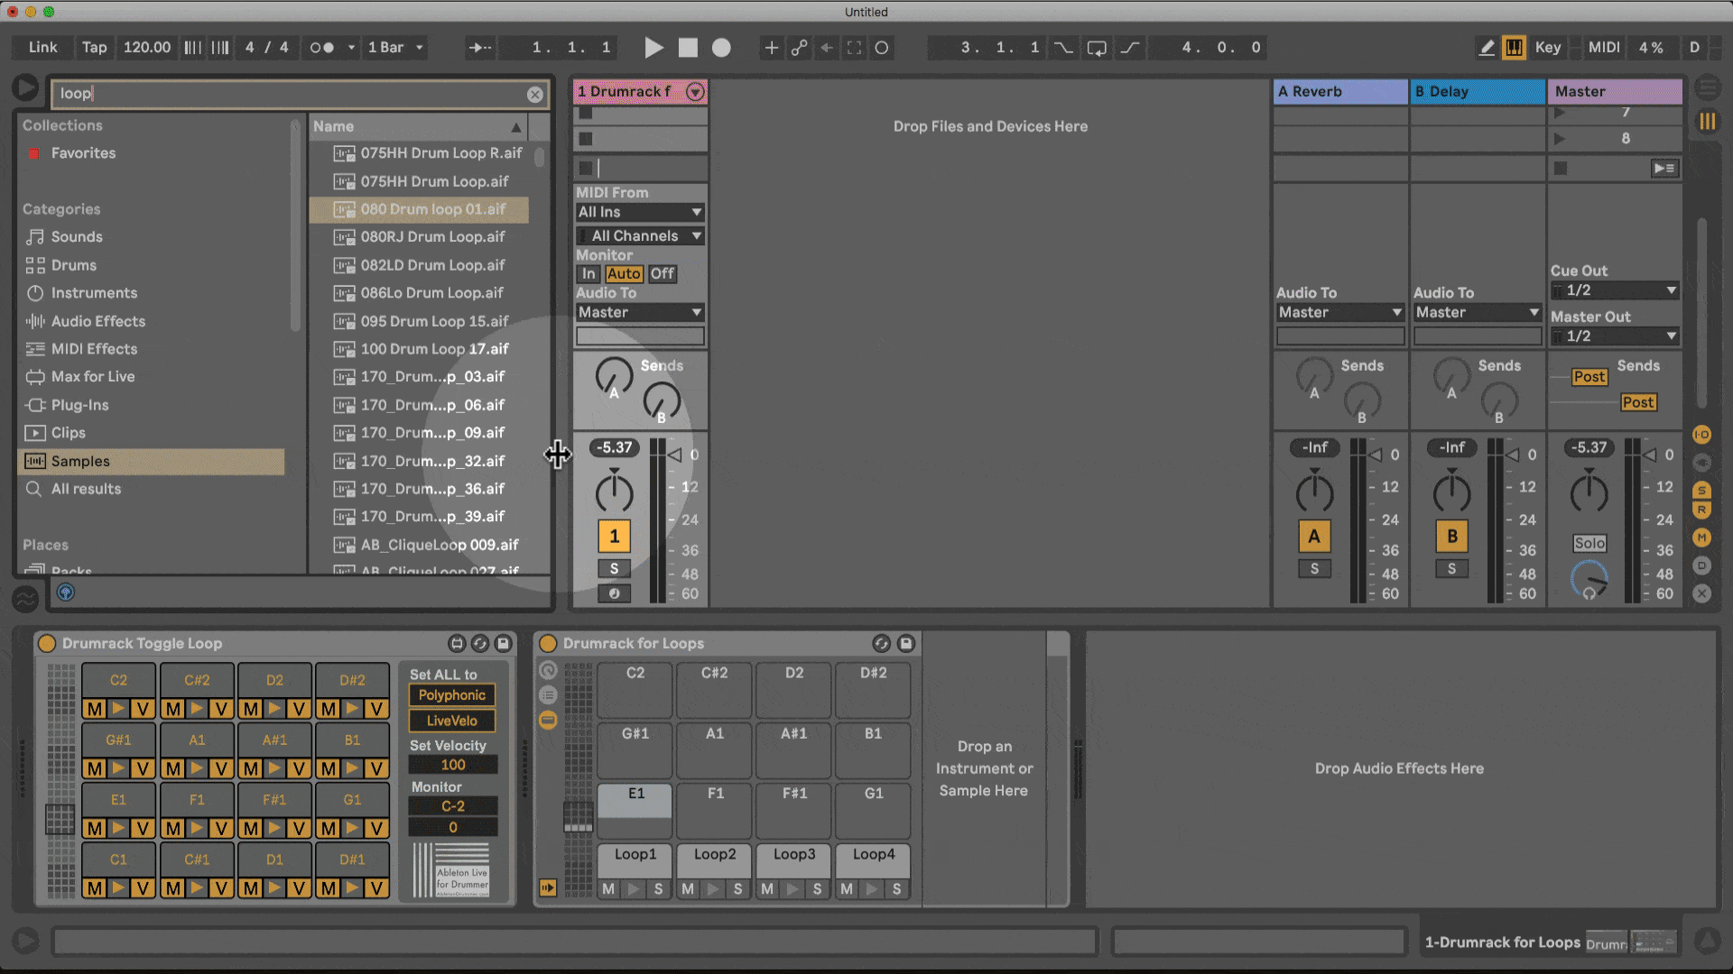
Task: Clear the loop search field in the browser
Action: pos(534,94)
